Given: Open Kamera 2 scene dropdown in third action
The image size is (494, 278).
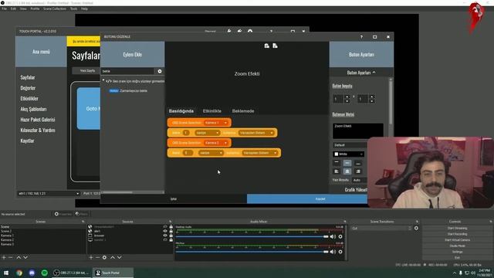Looking at the screenshot, I should [216, 143].
